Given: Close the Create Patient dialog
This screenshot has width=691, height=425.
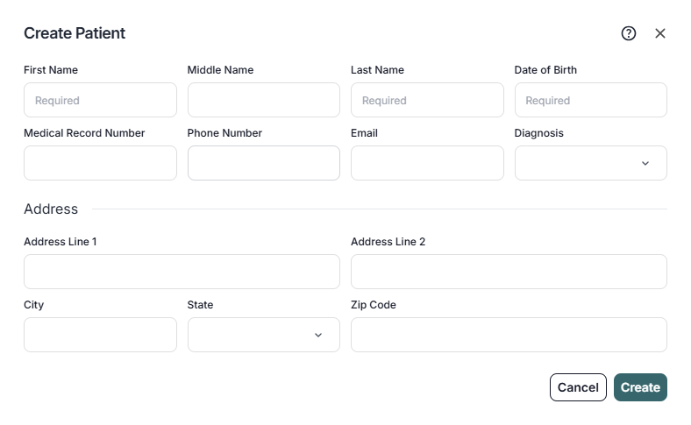Looking at the screenshot, I should point(660,33).
